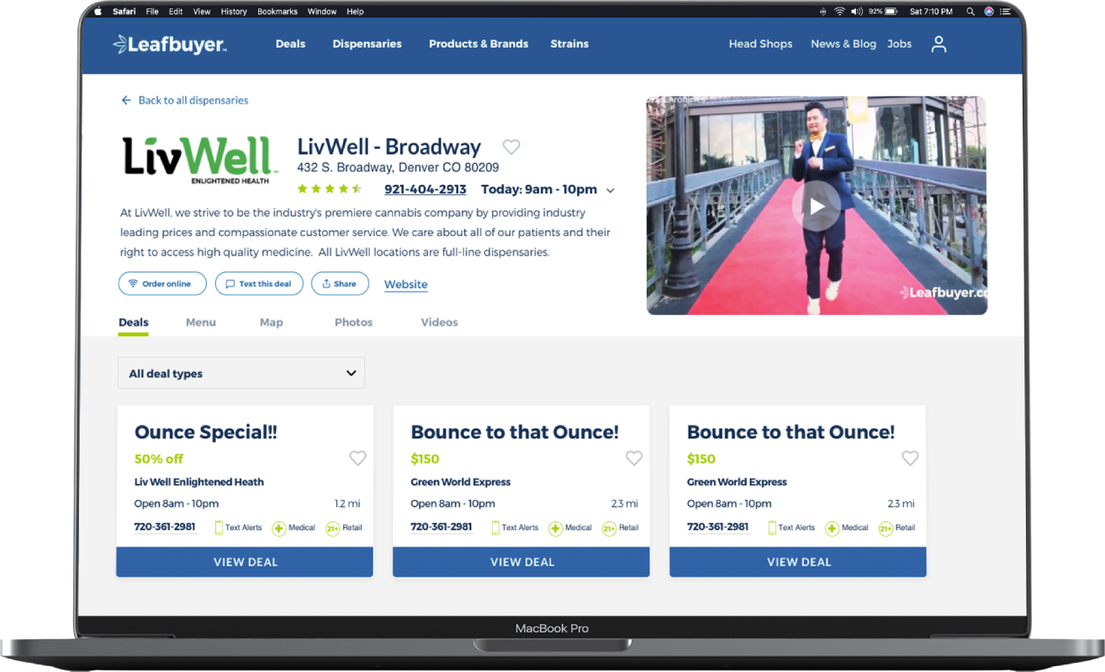The height and width of the screenshot is (672, 1105).
Task: Go to the Leafbuyer home logo
Action: (170, 45)
